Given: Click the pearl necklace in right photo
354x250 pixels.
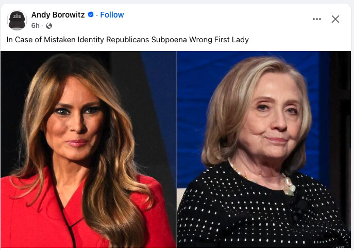Looking at the screenshot, I should pyautogui.click(x=288, y=185).
